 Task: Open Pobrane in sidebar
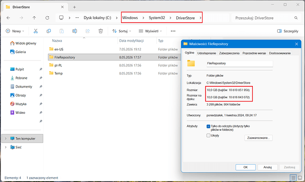click(19, 78)
